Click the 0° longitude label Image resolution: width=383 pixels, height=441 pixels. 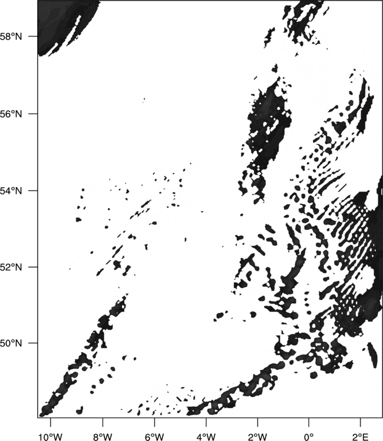[309, 437]
